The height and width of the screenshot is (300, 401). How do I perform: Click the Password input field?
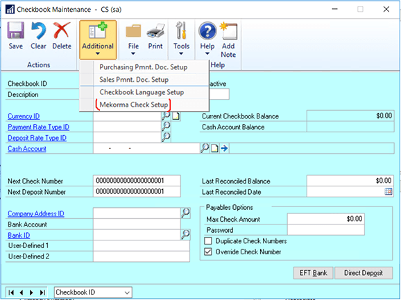click(326, 230)
